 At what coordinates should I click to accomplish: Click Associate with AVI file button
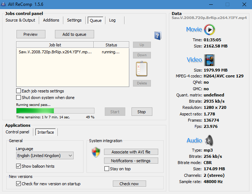131,152
